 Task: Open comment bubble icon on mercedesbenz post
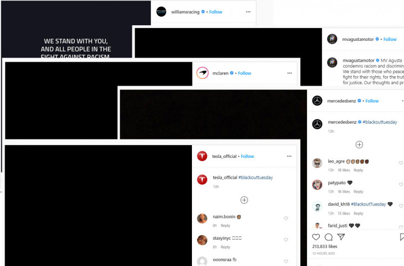(328, 237)
